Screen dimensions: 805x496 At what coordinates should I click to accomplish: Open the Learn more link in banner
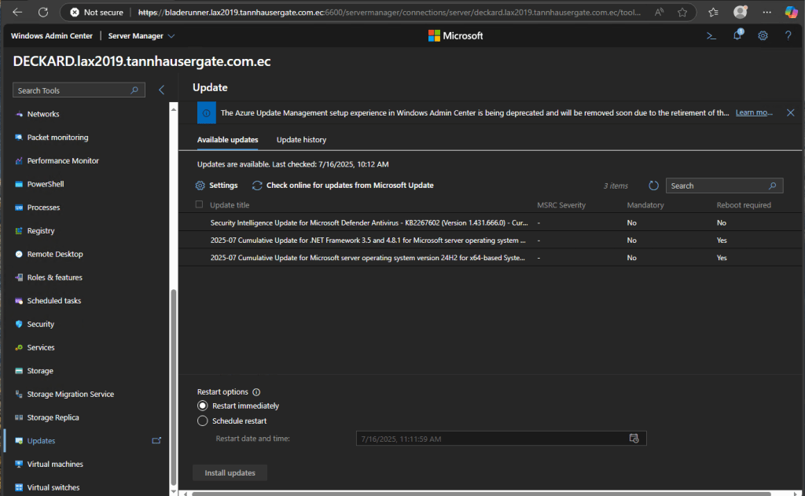tap(754, 113)
